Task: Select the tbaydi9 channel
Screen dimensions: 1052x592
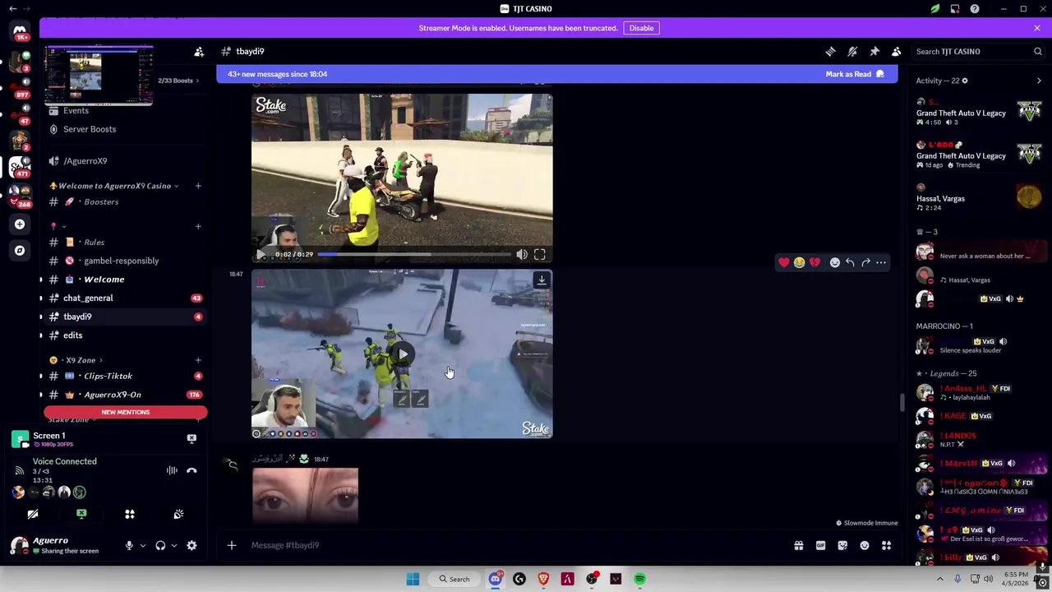Action: (125, 317)
